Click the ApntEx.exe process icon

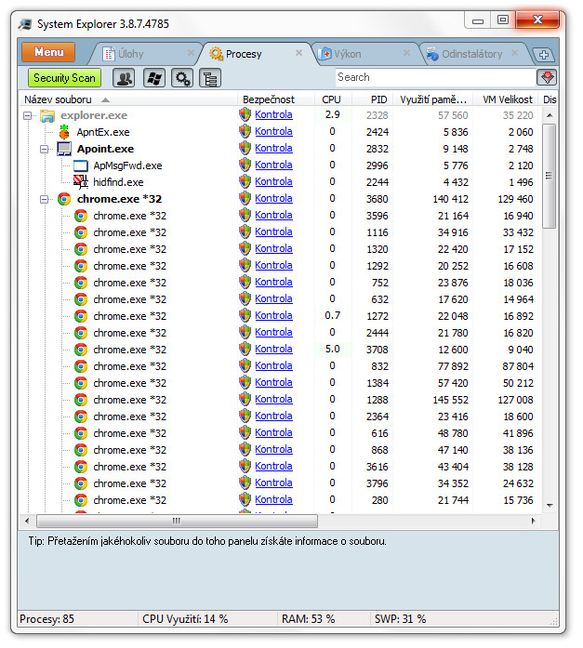coord(64,132)
